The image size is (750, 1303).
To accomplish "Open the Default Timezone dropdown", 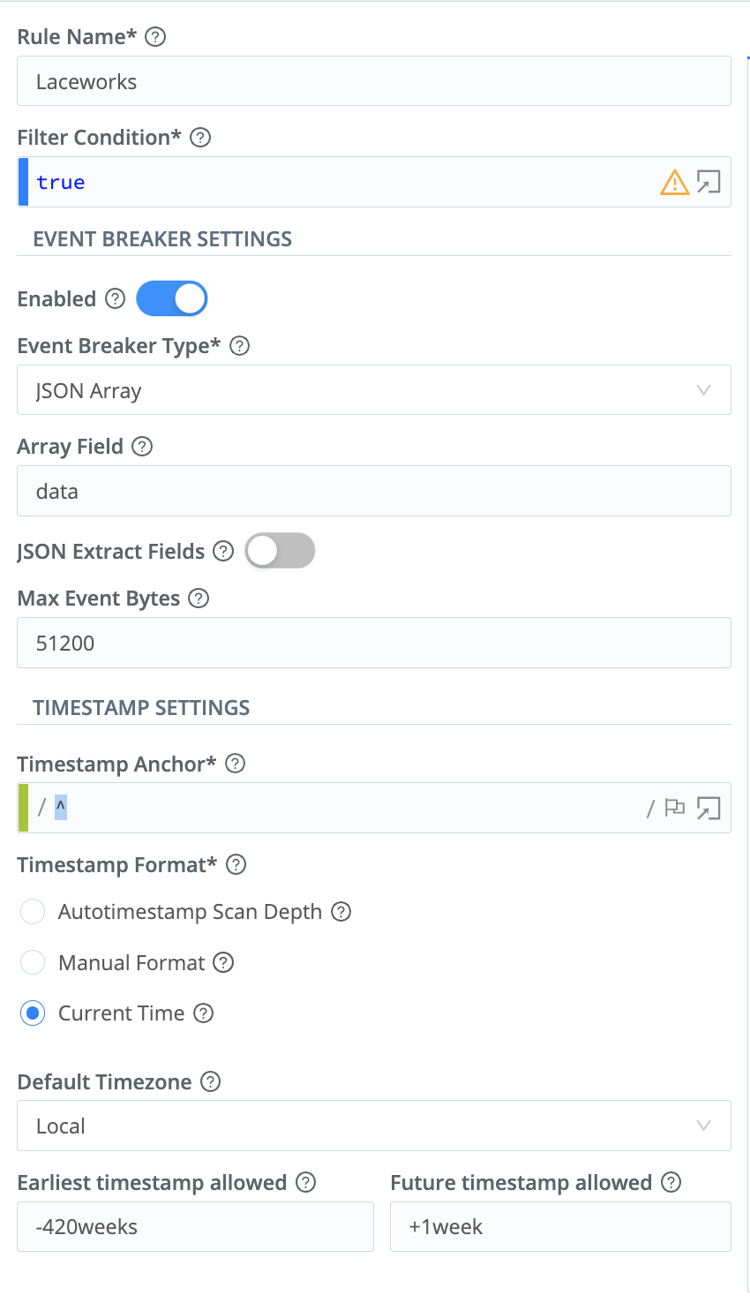I will 373,1126.
